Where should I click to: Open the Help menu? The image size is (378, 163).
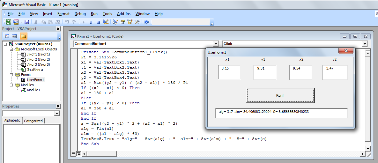tap(159, 14)
